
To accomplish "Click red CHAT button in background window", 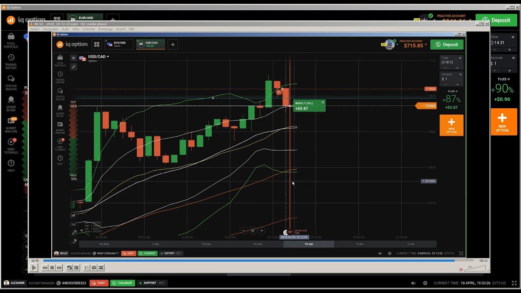I will pyautogui.click(x=99, y=283).
